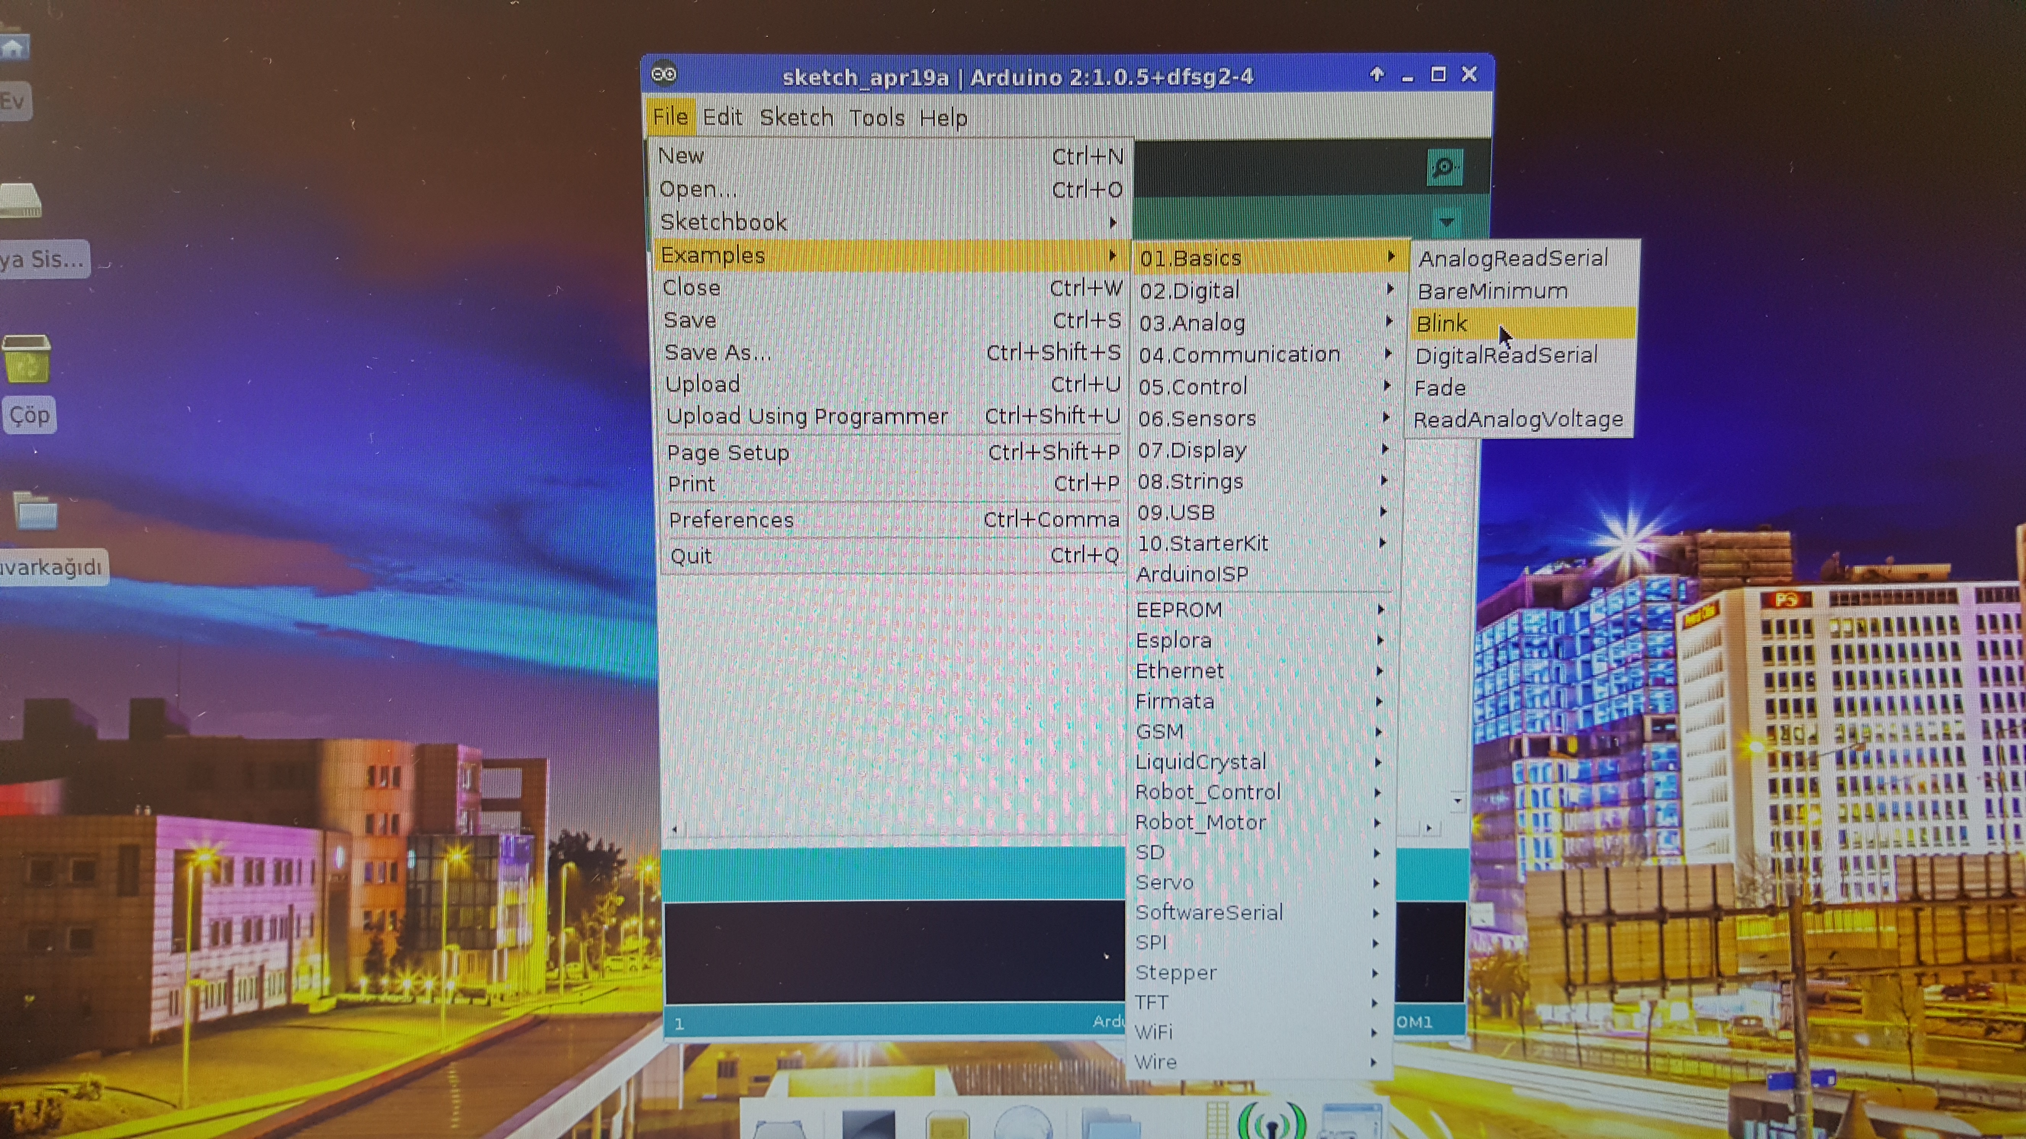Screen dimensions: 2026x1139
Task: Open the Edit menu
Action: 722,117
